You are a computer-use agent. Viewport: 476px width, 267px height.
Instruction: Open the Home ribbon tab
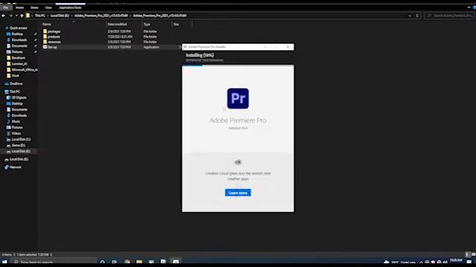coord(20,7)
